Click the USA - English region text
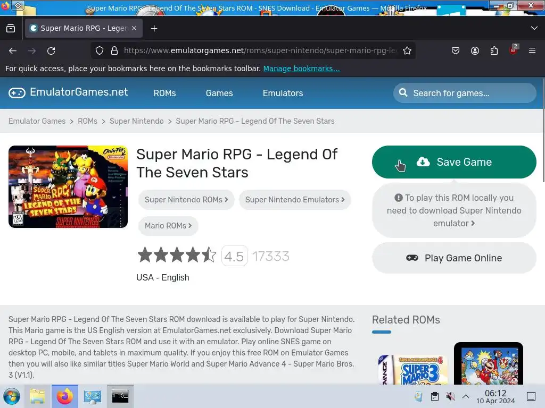 (163, 277)
